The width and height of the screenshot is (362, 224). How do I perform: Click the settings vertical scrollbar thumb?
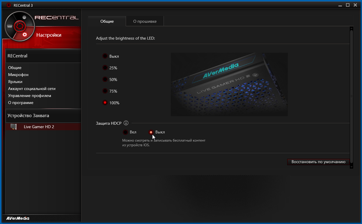click(x=352, y=96)
